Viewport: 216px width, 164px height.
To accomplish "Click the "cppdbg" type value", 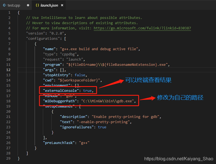I will click(68, 54).
